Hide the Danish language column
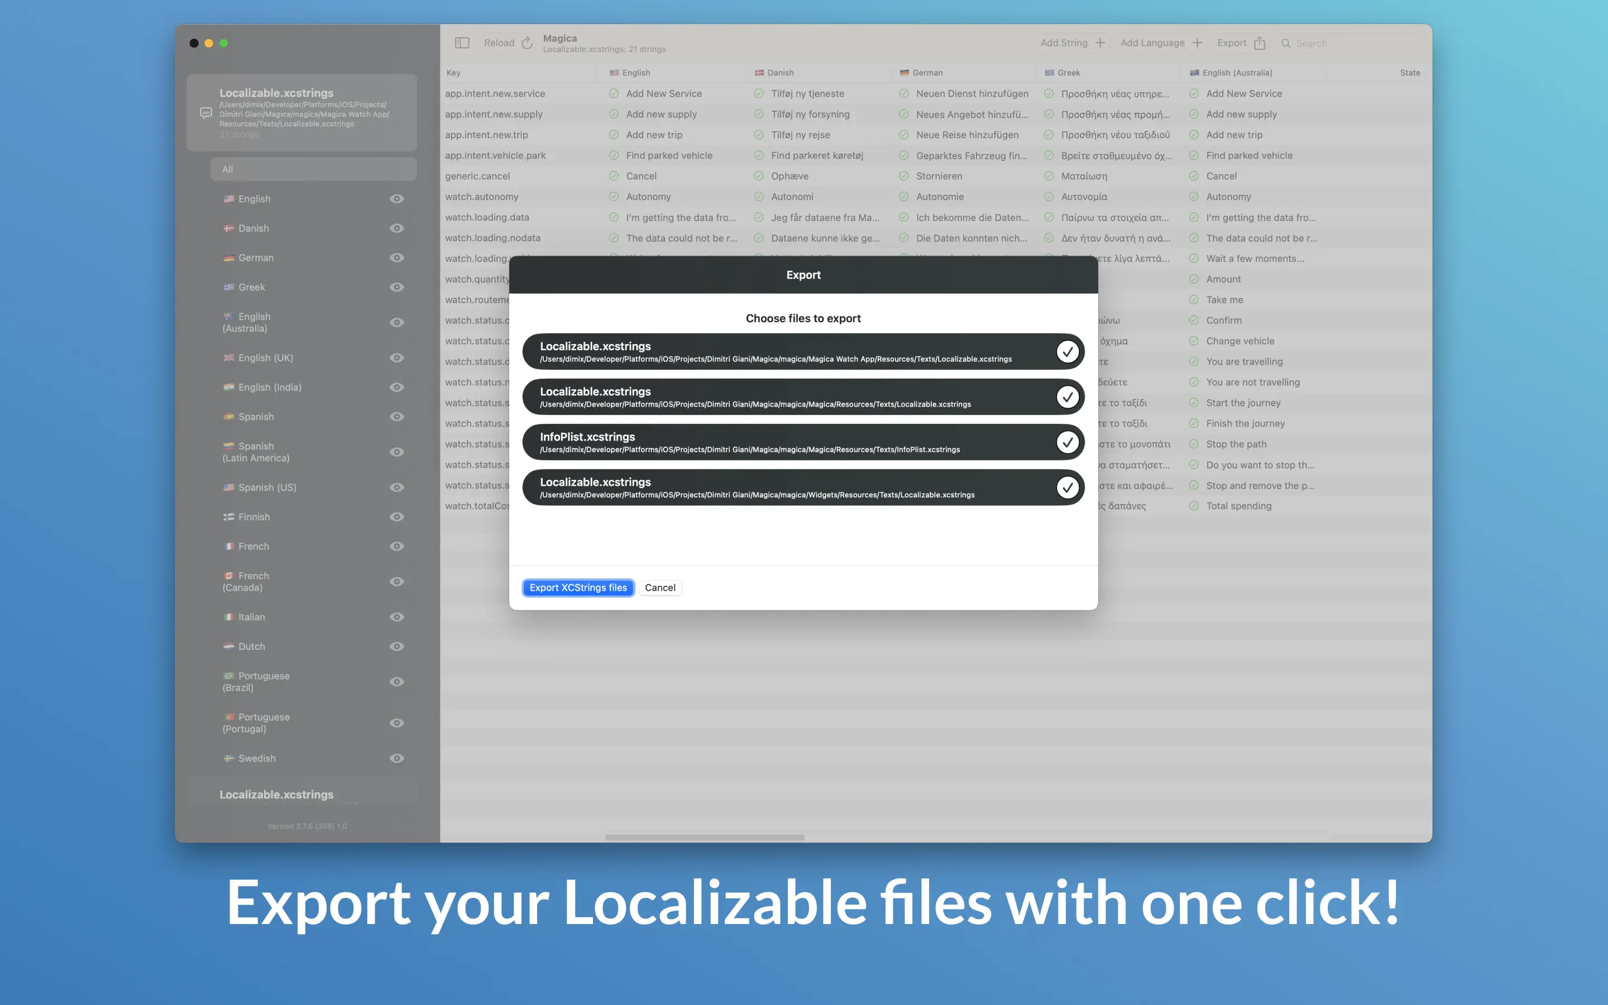 (x=396, y=228)
